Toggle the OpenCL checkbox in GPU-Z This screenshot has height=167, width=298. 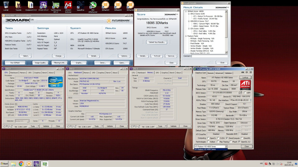click(x=208, y=138)
